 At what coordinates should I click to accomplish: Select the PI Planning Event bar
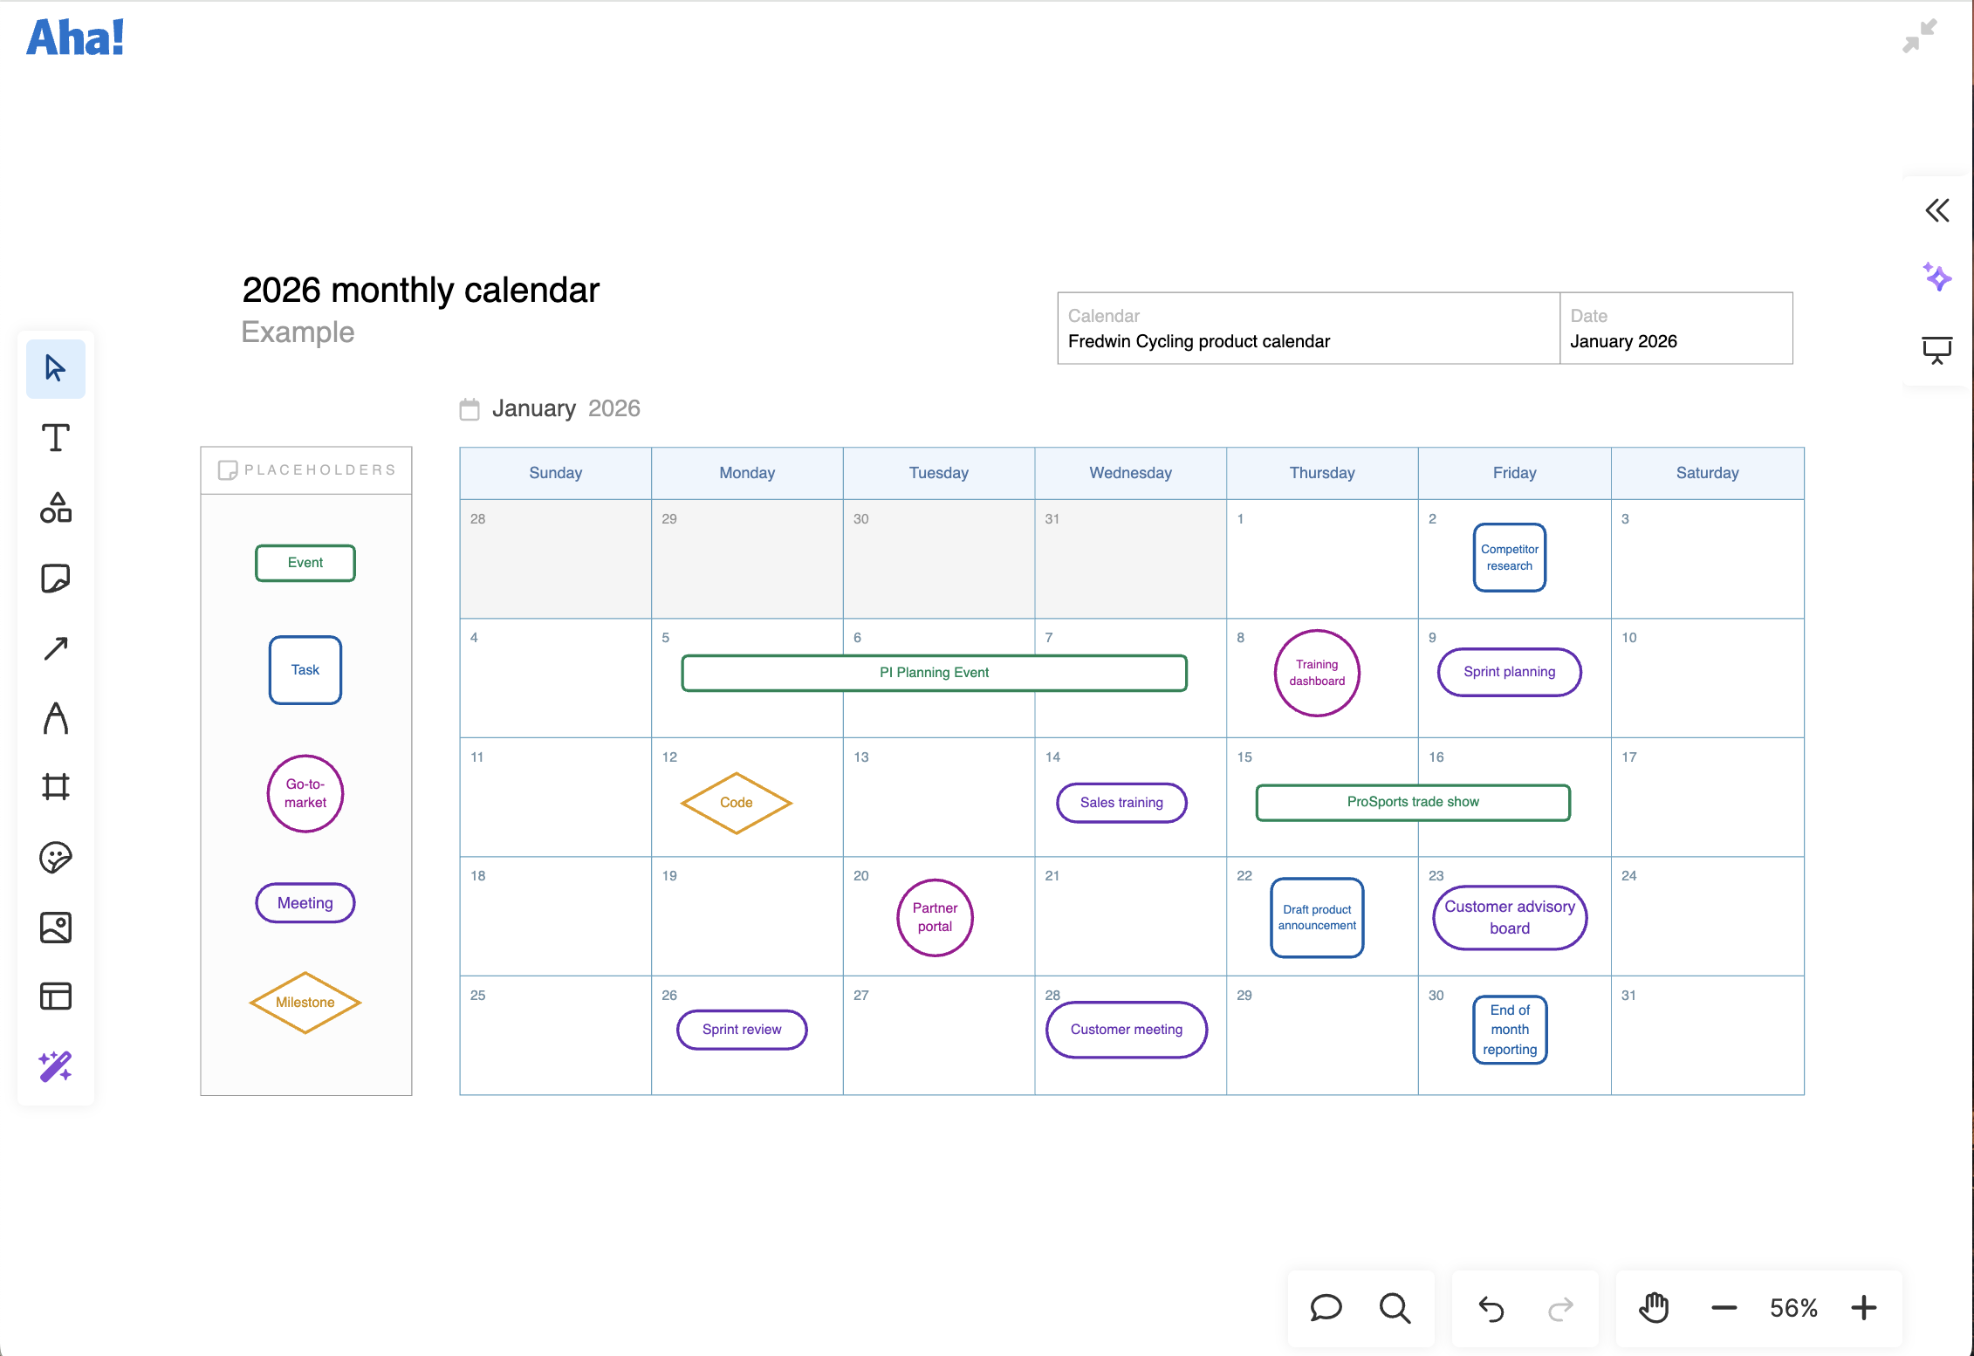click(934, 673)
